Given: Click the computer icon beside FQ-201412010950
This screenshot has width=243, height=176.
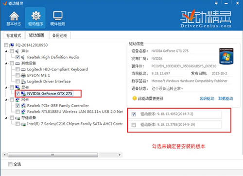Looking at the screenshot, I should 12,45.
